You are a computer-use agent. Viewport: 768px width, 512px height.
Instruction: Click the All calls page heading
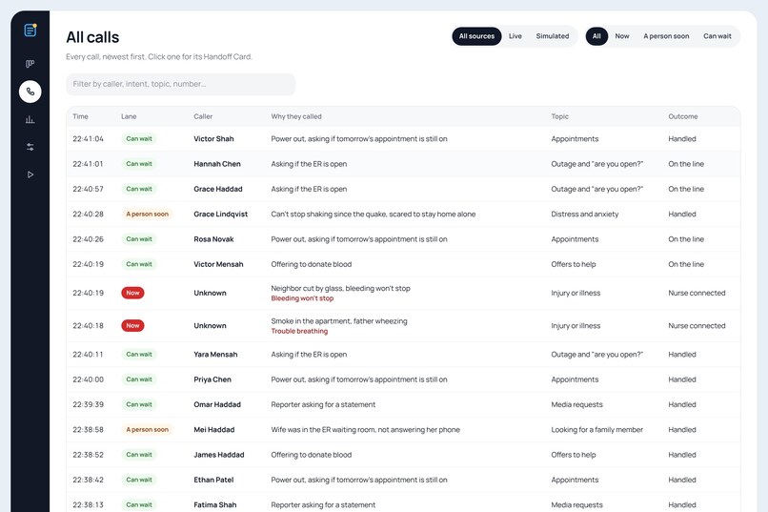(92, 37)
